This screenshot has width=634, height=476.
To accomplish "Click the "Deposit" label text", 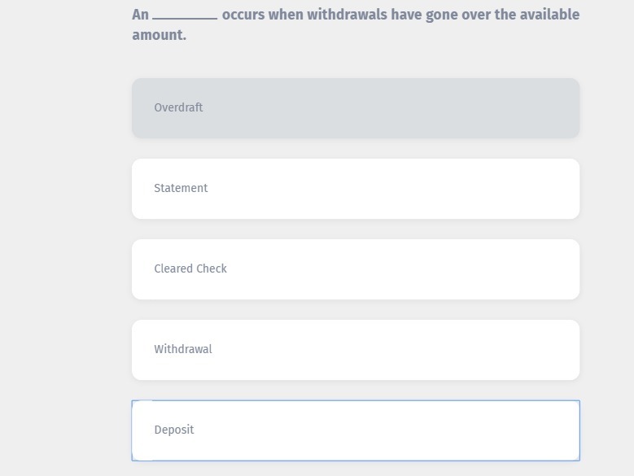I will click(174, 430).
